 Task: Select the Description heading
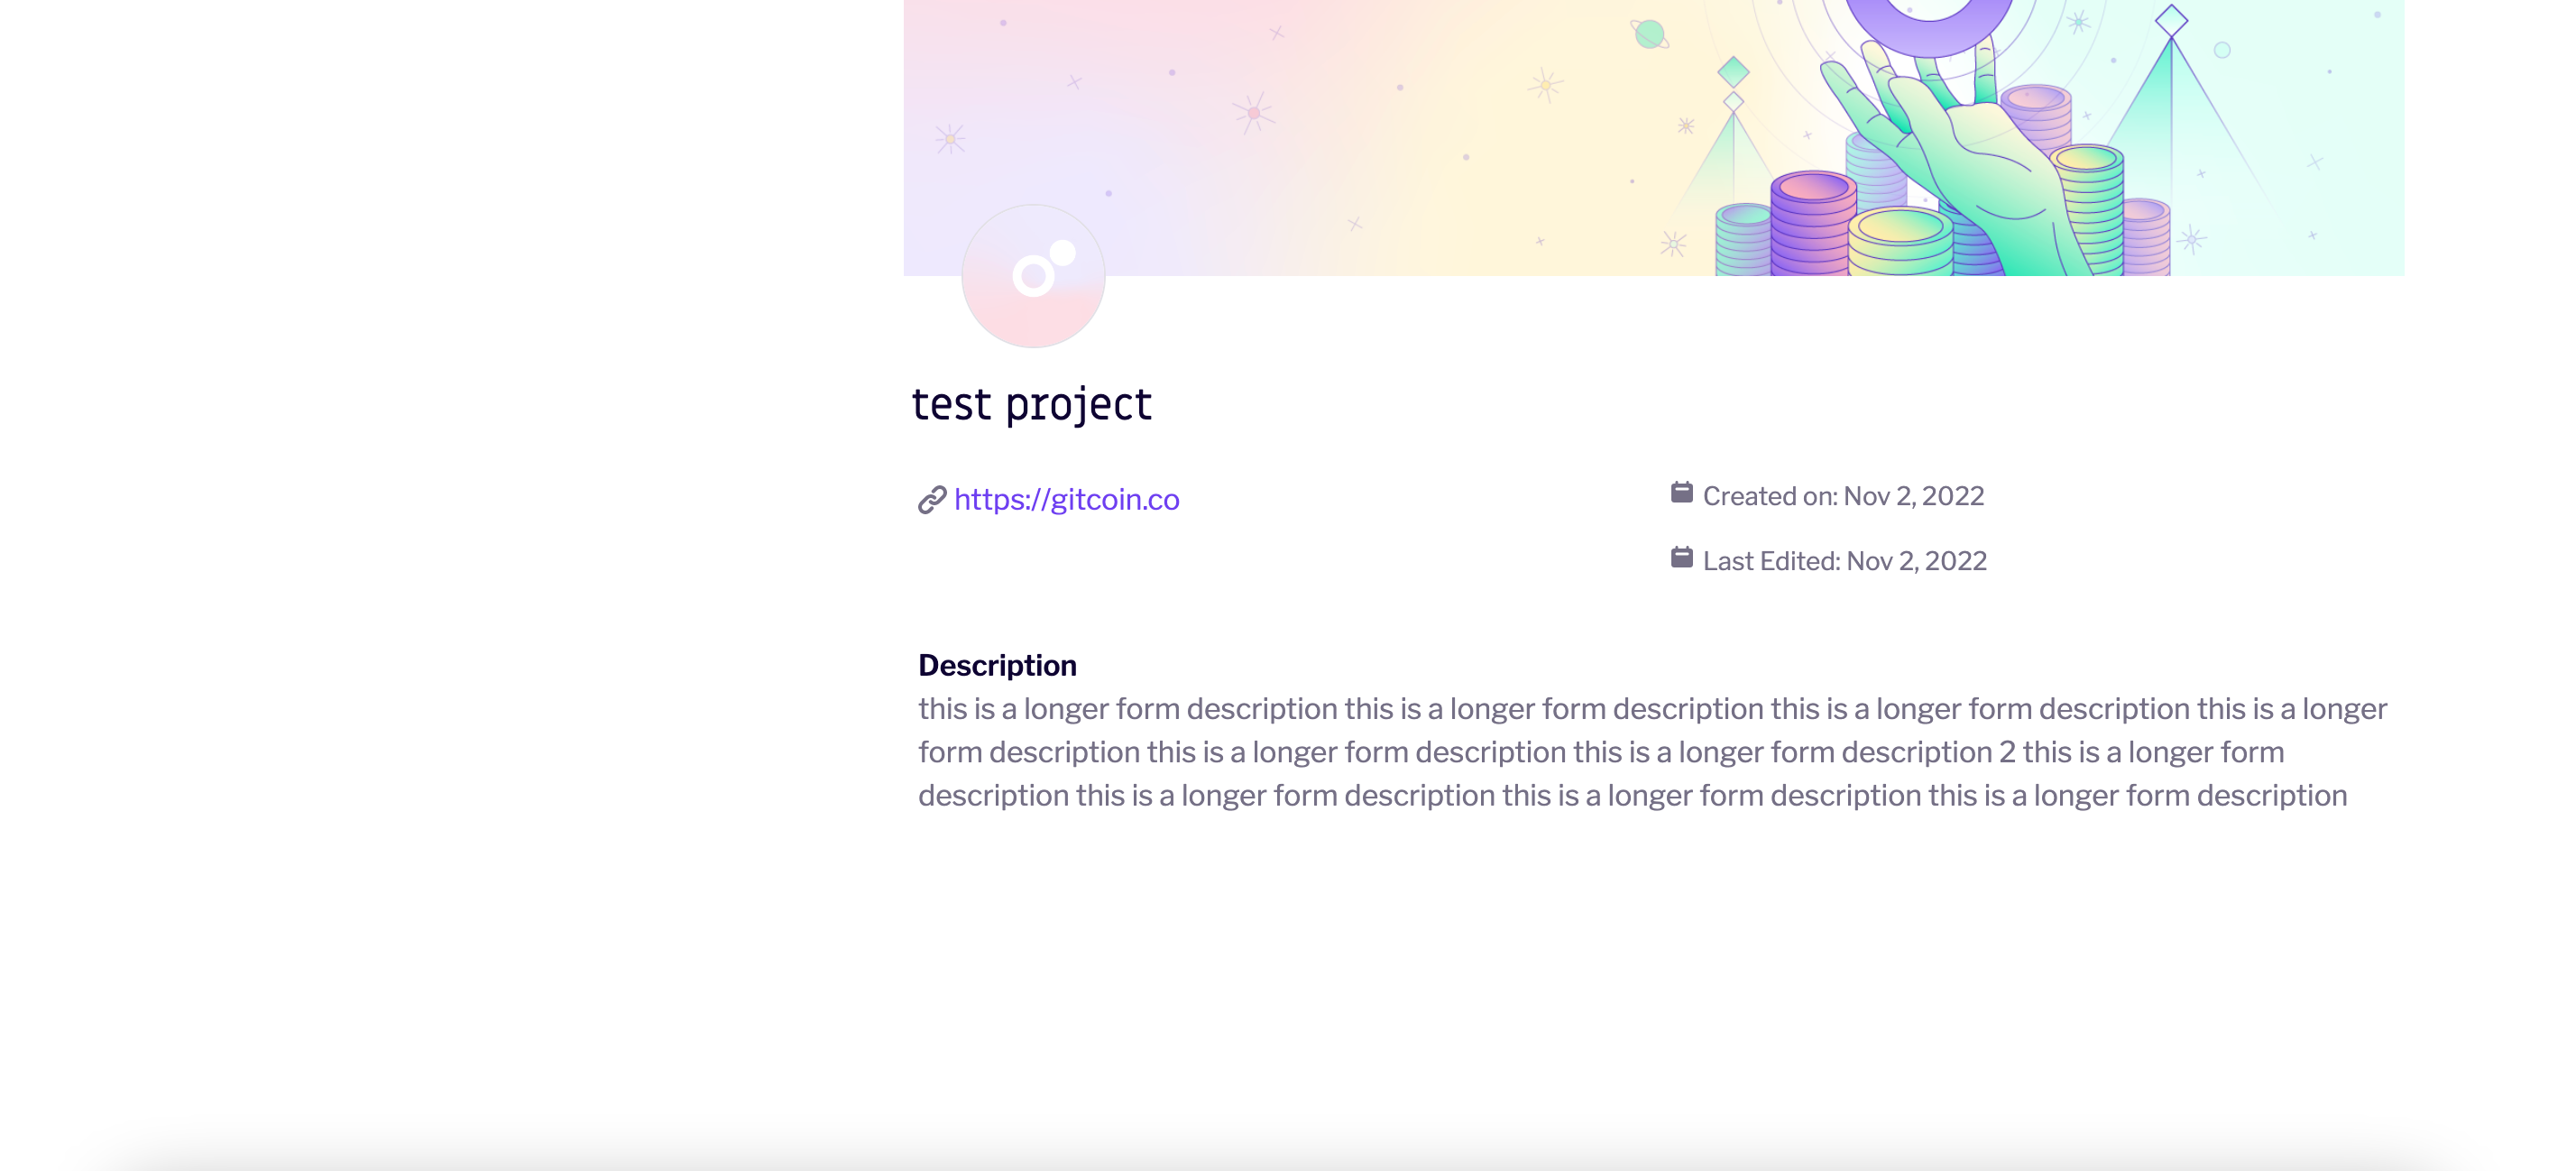[x=997, y=664]
